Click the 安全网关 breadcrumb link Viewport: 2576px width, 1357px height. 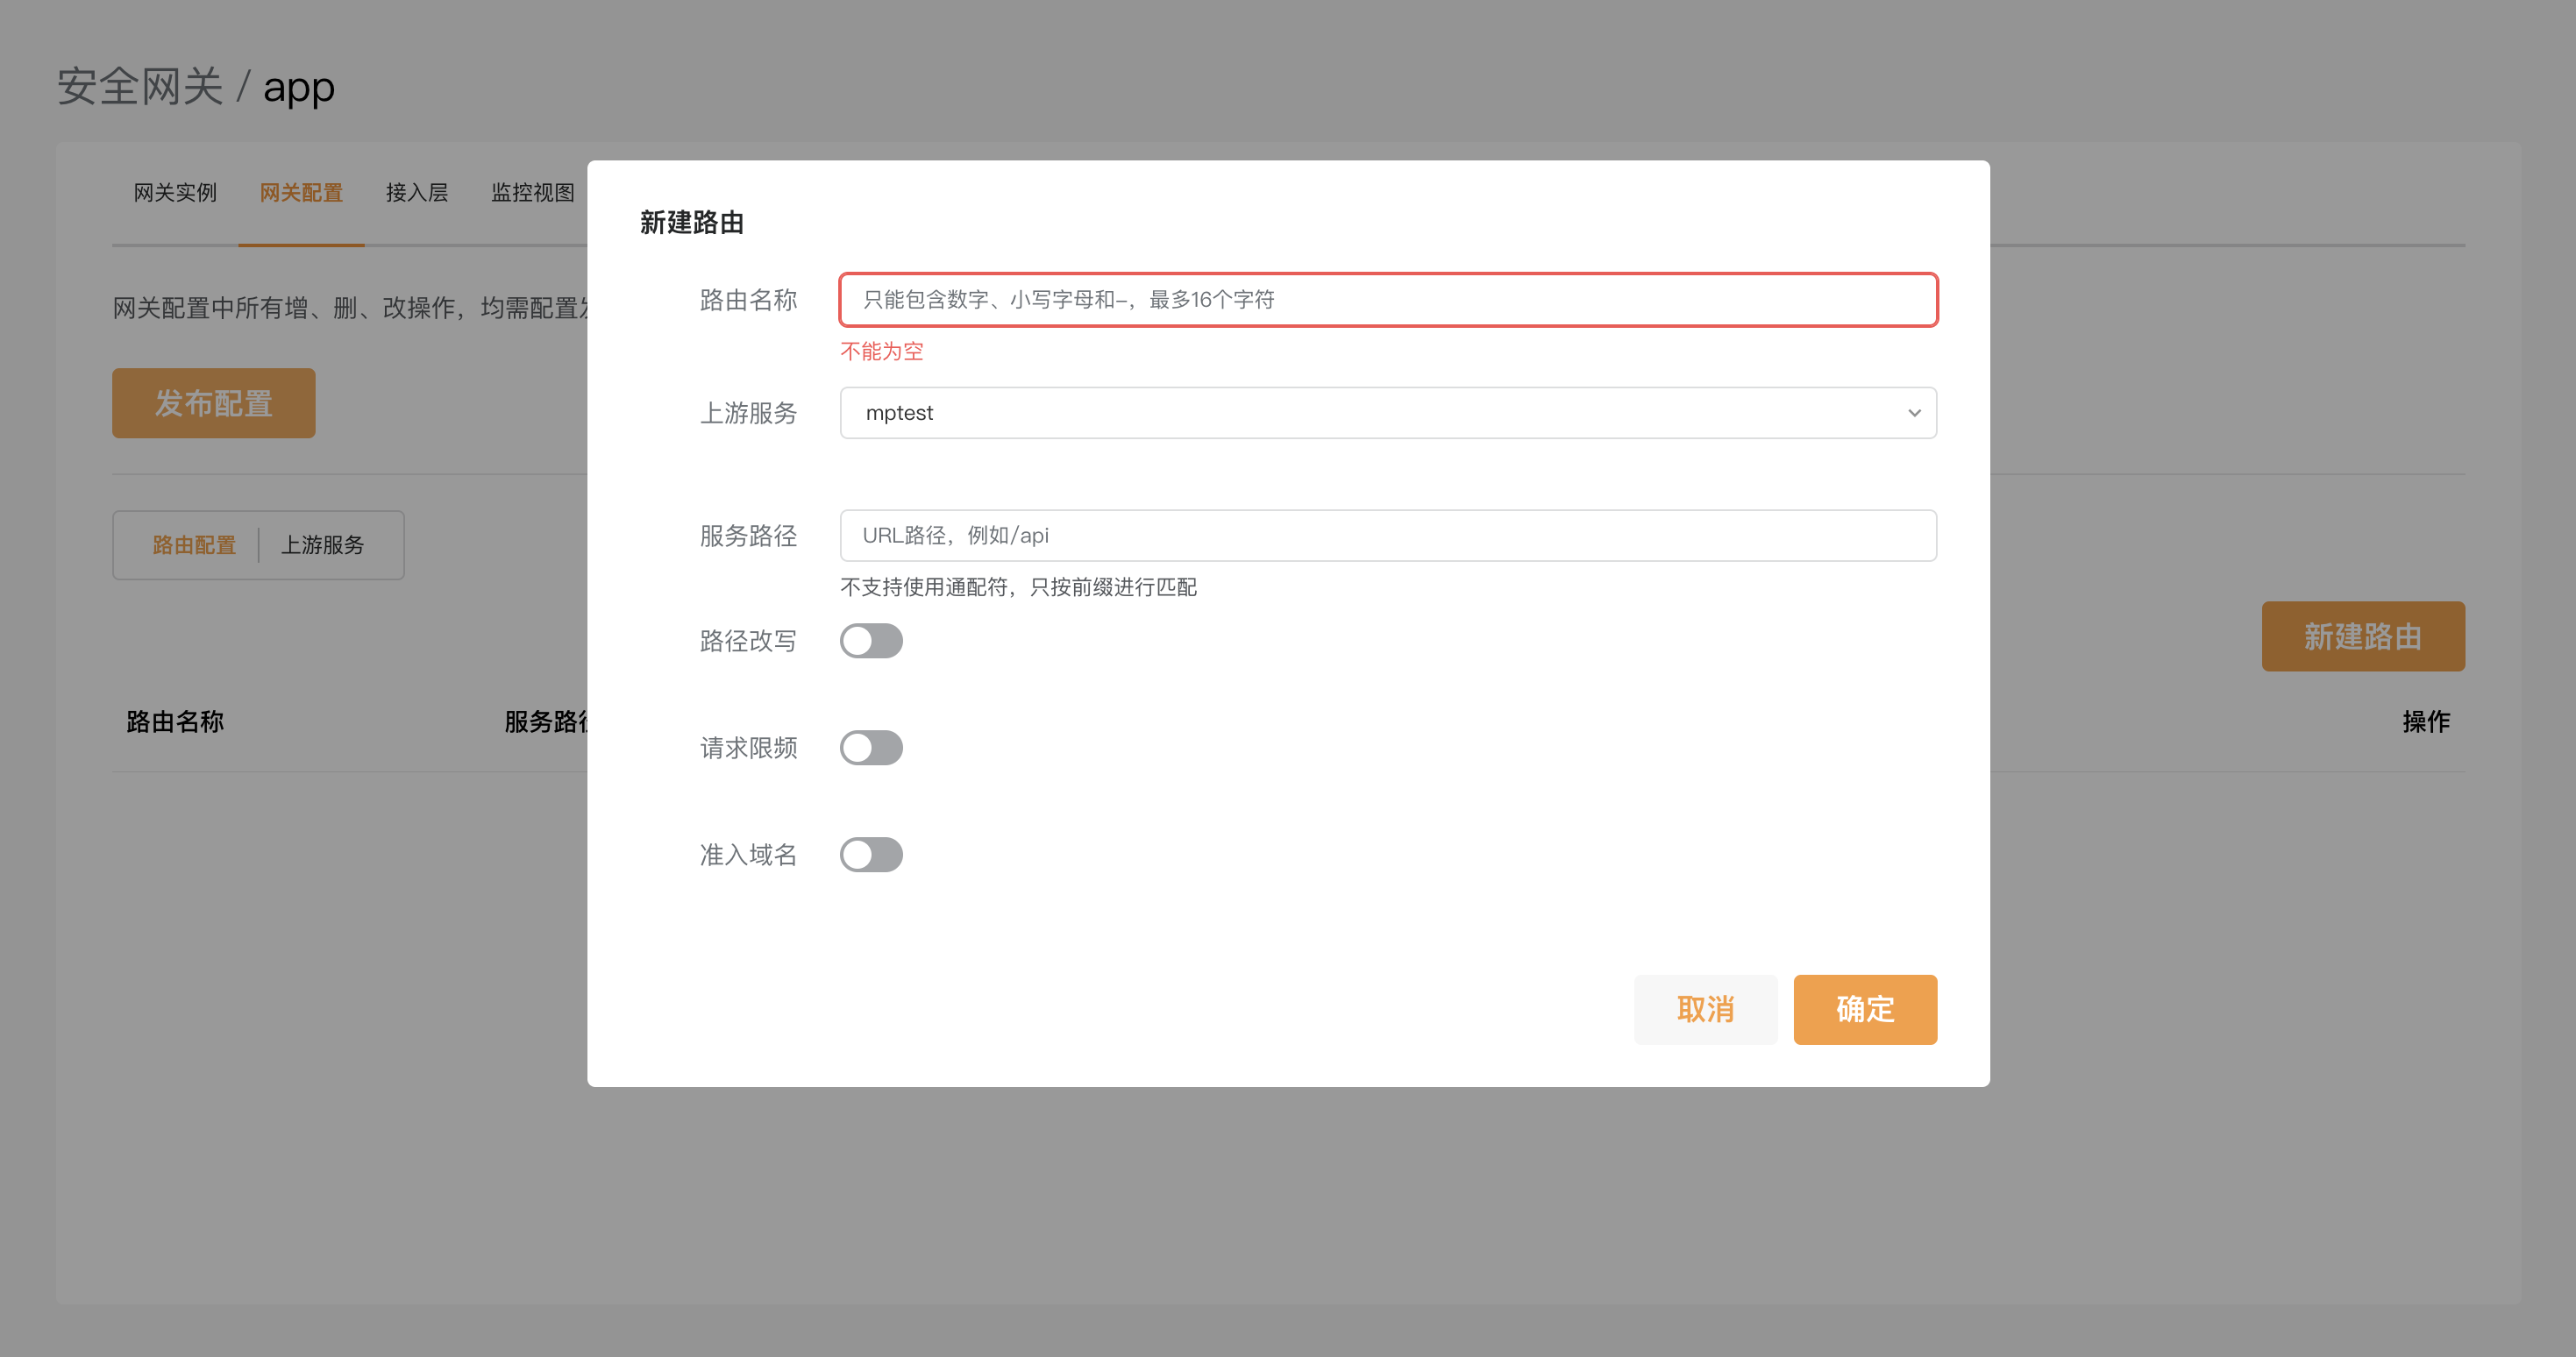click(139, 87)
